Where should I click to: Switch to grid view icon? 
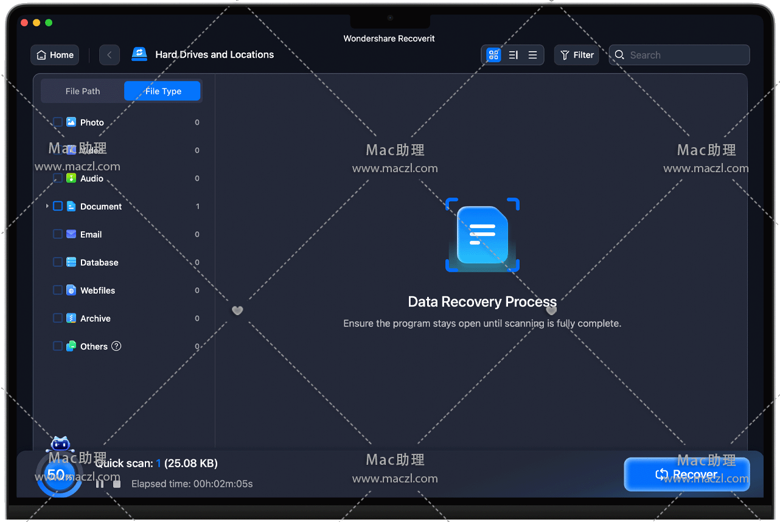[x=493, y=55]
